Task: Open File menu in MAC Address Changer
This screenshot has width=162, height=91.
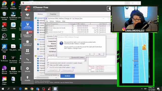Action: 47,21
